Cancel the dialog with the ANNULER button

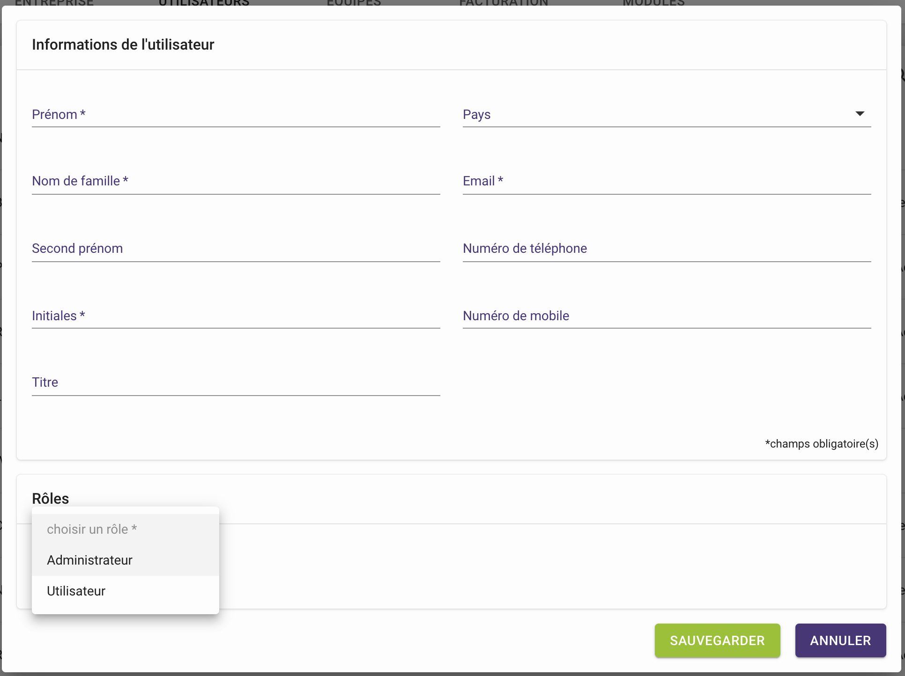840,640
